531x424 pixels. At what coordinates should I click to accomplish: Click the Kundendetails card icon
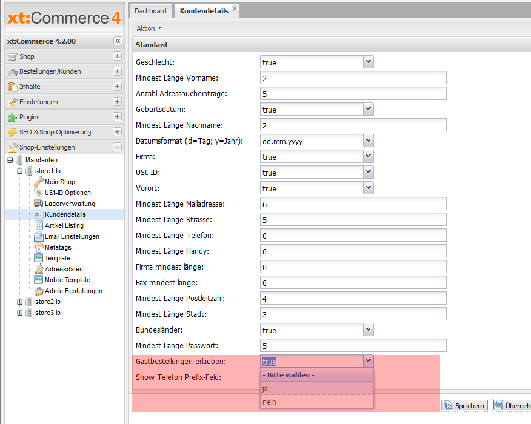(x=39, y=214)
